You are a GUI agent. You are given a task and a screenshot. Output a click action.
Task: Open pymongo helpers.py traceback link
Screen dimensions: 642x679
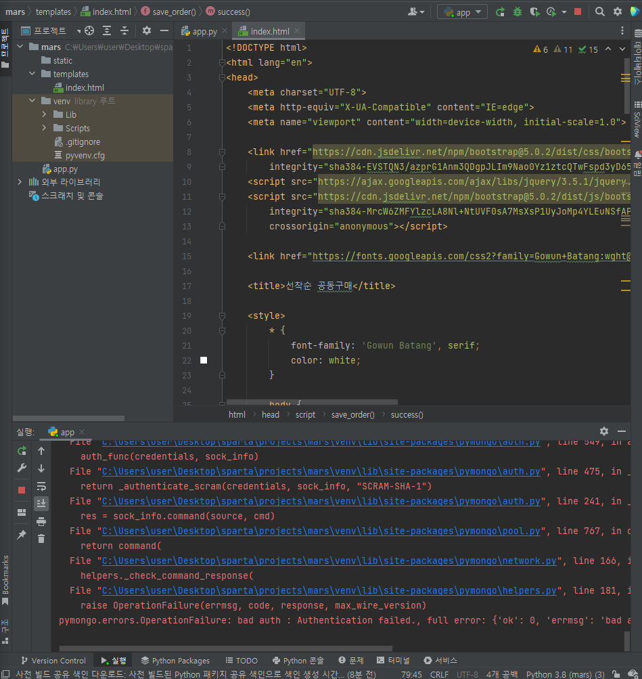(x=329, y=591)
